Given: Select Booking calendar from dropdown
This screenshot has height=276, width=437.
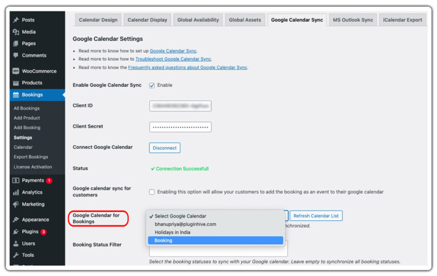Looking at the screenshot, I should click(215, 240).
